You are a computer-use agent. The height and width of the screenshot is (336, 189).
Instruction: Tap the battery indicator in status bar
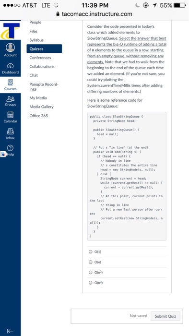click(179, 5)
